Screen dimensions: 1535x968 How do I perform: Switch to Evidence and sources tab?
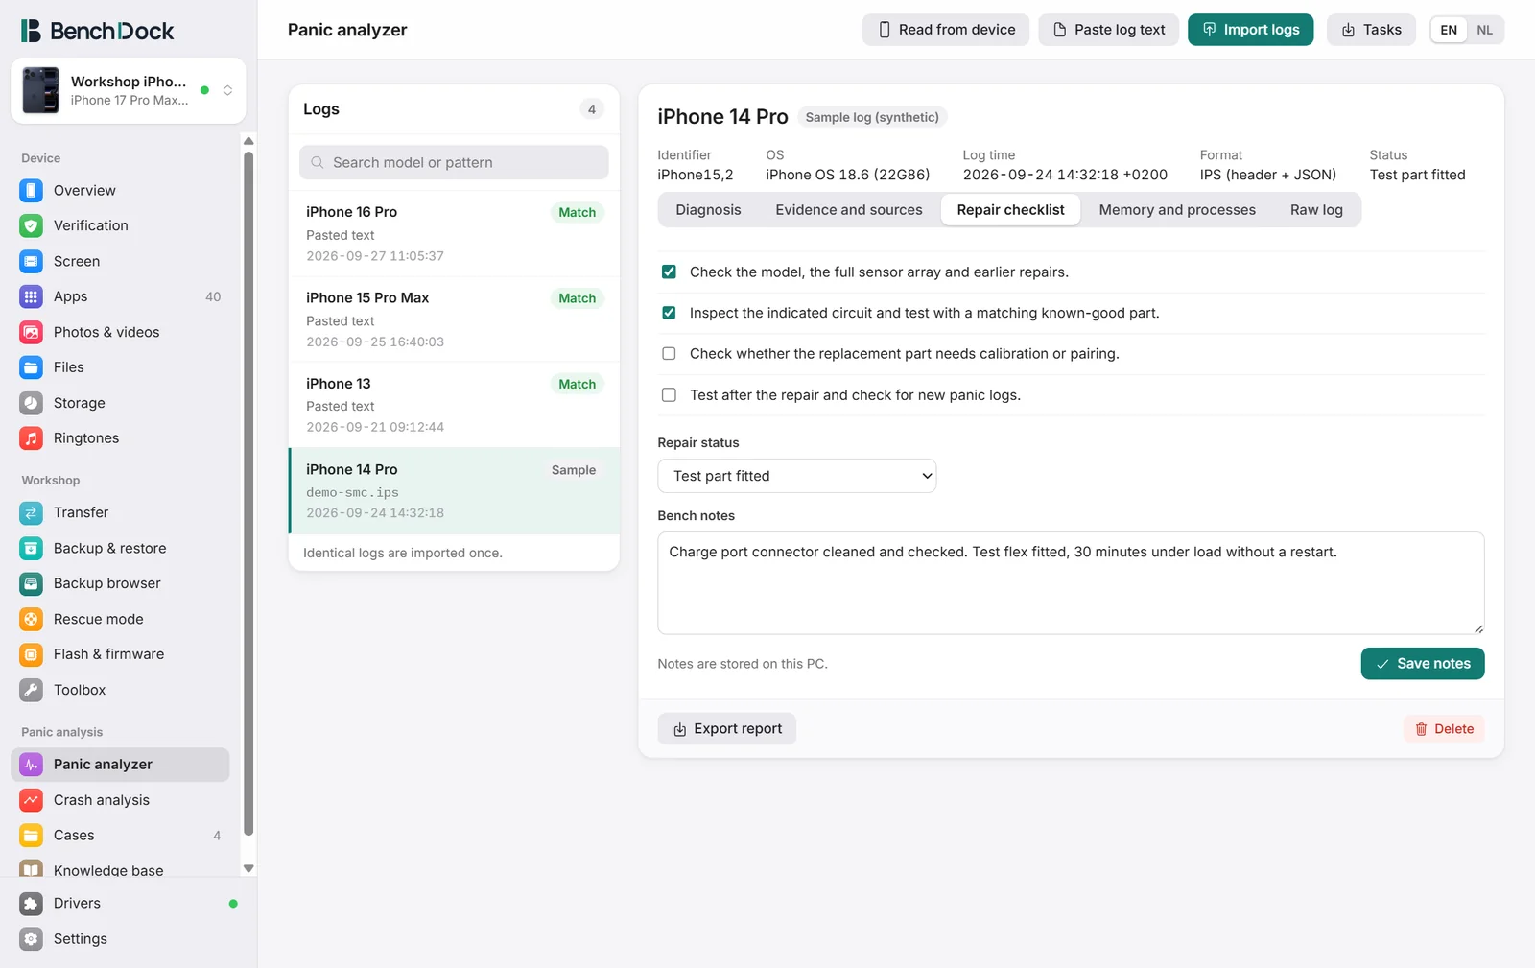coord(849,210)
